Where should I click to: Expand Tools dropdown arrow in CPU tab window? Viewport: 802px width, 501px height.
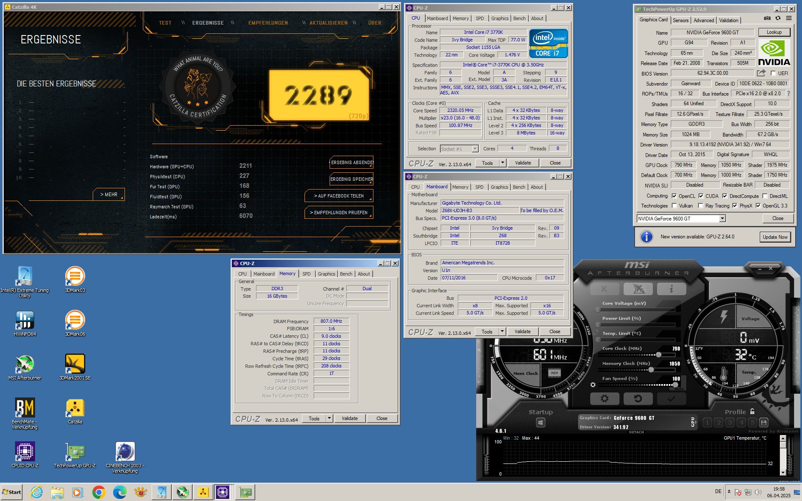coord(503,163)
